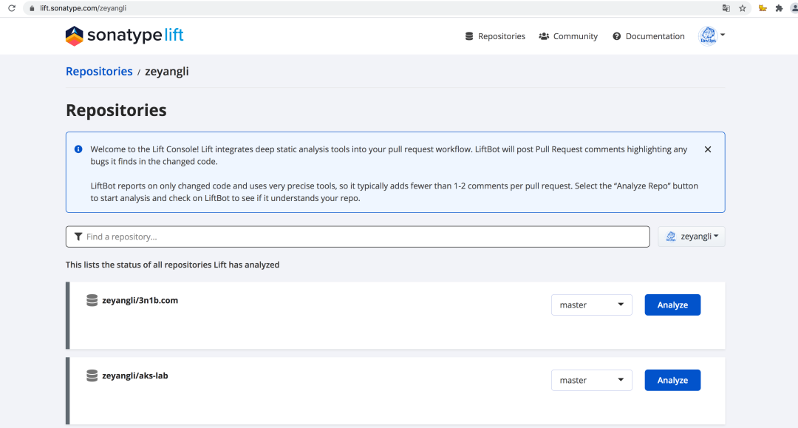798x428 pixels.
Task: Open the user avatar menu in navbar
Action: [x=712, y=35]
